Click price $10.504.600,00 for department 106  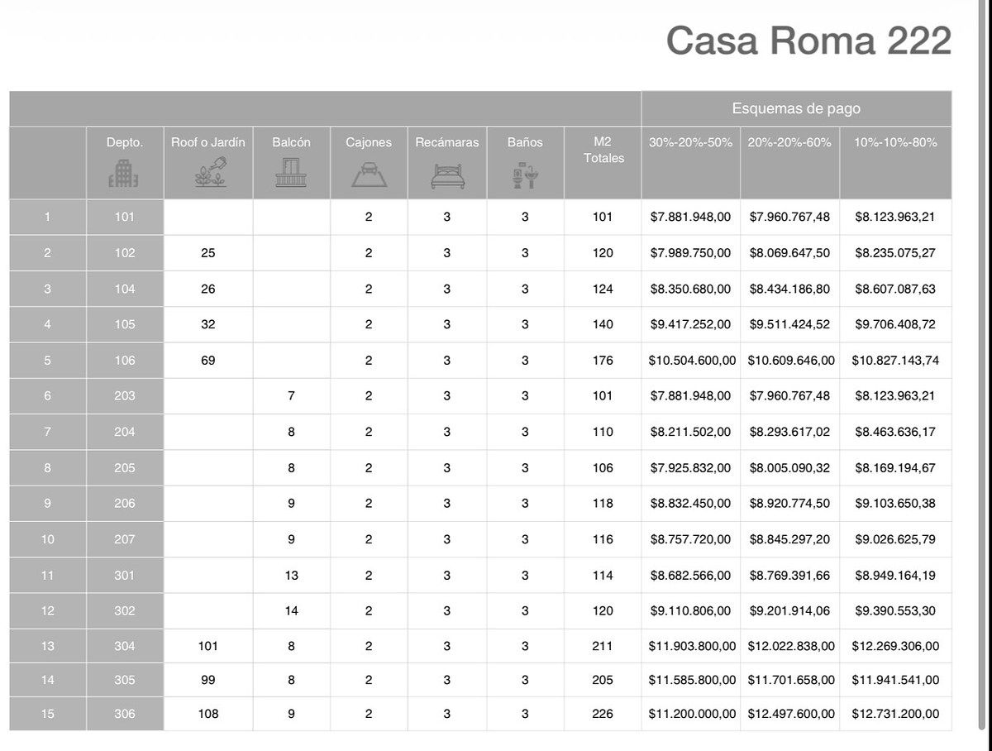(691, 361)
